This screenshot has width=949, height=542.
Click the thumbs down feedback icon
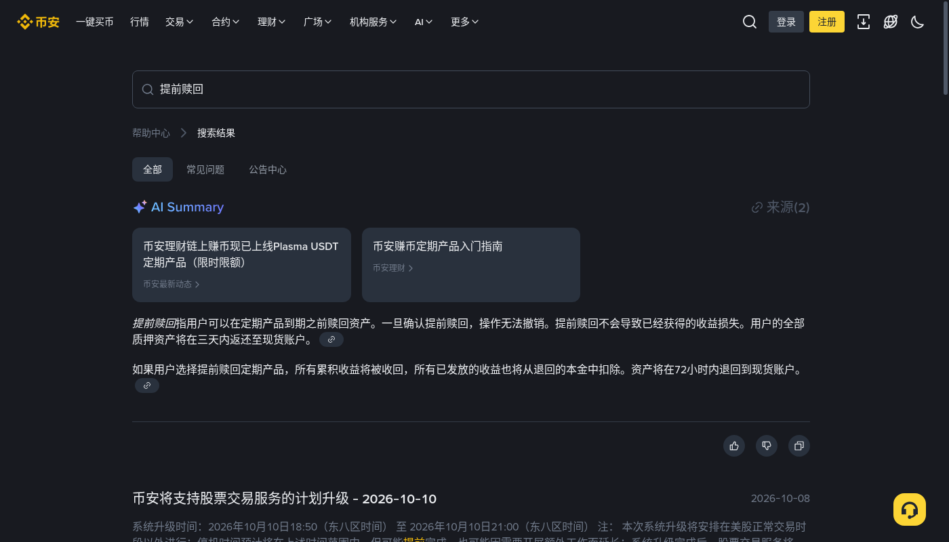(x=767, y=446)
